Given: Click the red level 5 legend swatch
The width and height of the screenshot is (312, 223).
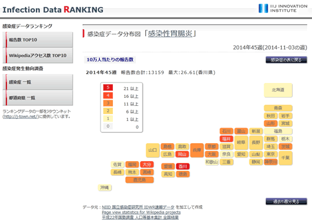Looking at the screenshot, I should click(108, 87).
